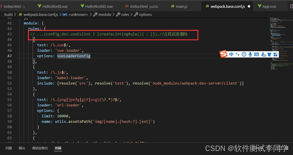Image resolution: width=293 pixels, height=155 pixels.
Task: Expand the 'rules' breadcrumb item
Action: pos(125,14)
